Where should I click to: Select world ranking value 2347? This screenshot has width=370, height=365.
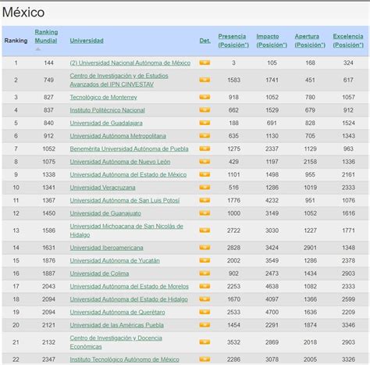pos(48,360)
